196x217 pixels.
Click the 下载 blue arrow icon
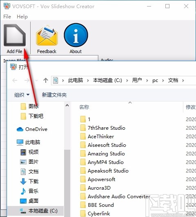23,182
